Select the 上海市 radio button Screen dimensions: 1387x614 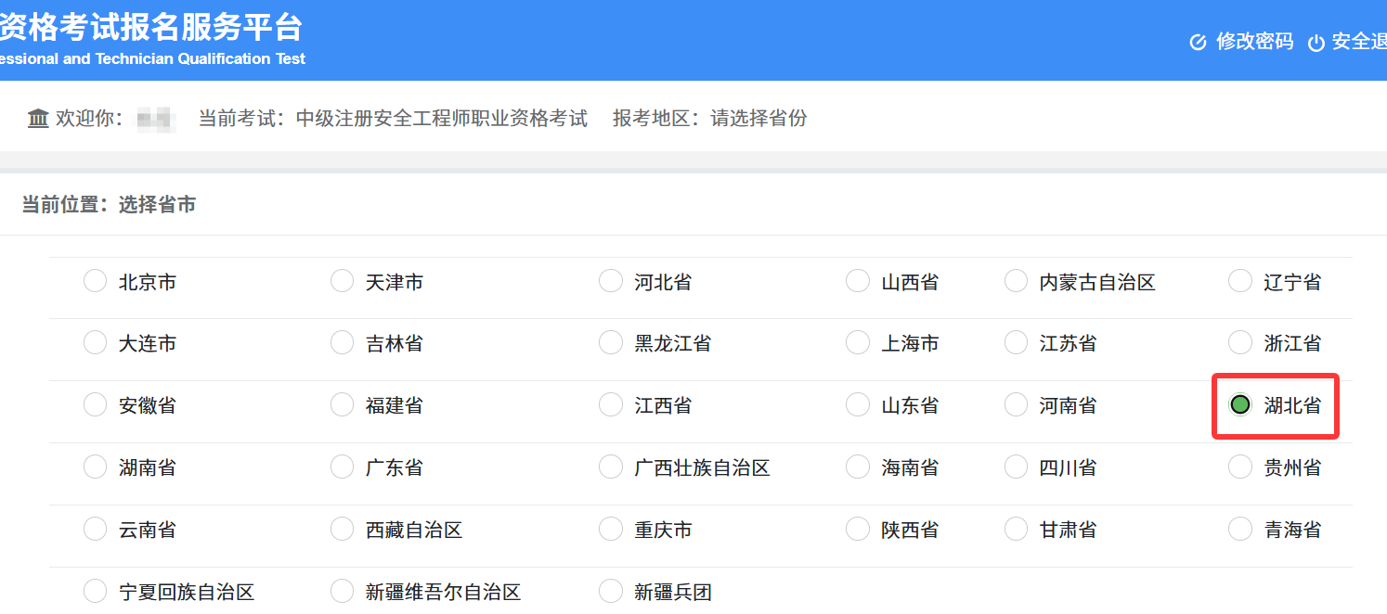tap(857, 342)
